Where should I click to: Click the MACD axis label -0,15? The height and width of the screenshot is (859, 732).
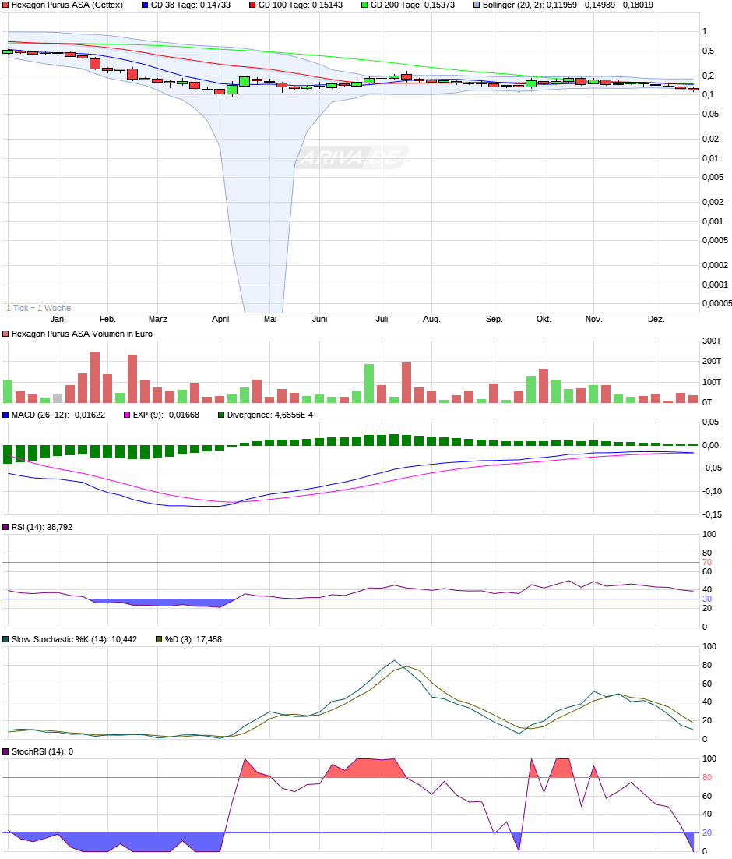(x=712, y=515)
